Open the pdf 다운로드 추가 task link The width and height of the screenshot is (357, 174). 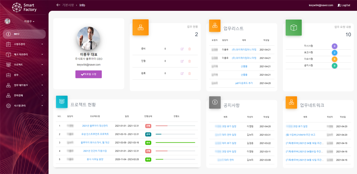click(x=244, y=83)
